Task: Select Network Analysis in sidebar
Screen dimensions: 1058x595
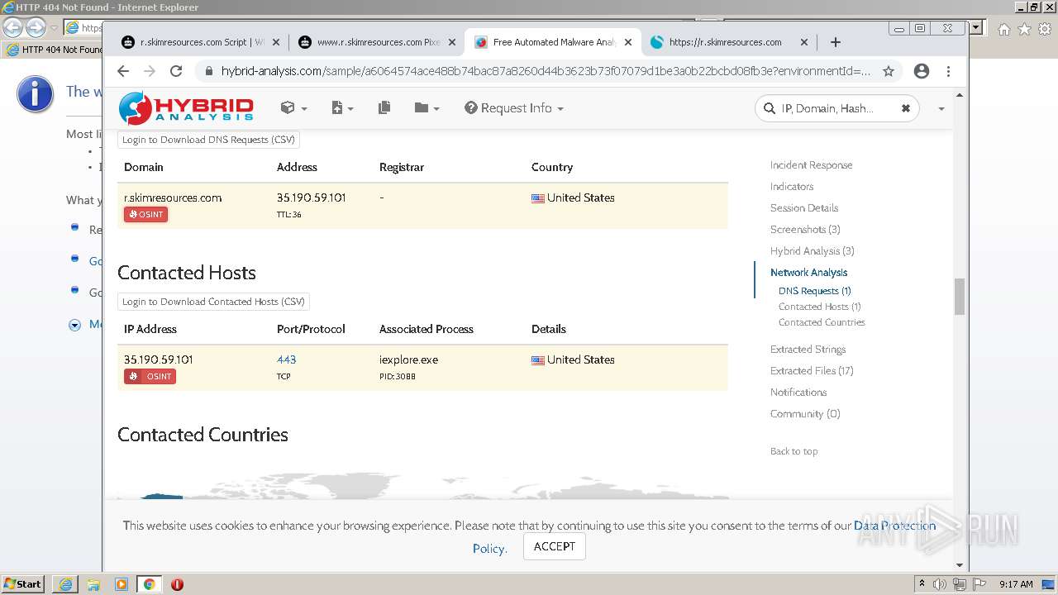Action: [808, 273]
